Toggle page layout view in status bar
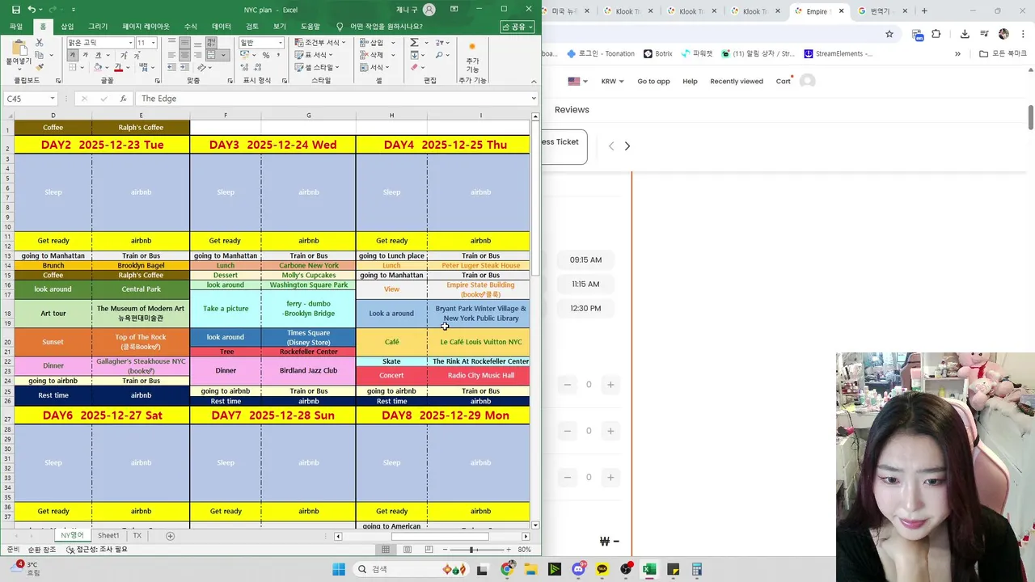Screen dimensions: 1035x582 [407, 550]
